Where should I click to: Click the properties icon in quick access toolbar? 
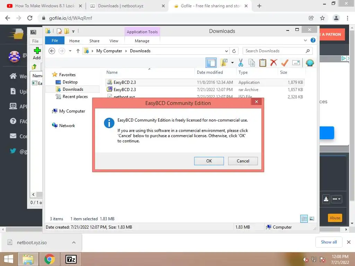coord(59,31)
